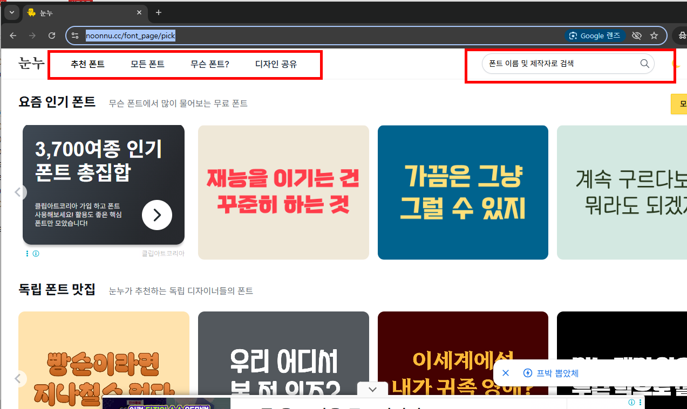Open Google 렌즈 from the address bar

[x=595, y=36]
